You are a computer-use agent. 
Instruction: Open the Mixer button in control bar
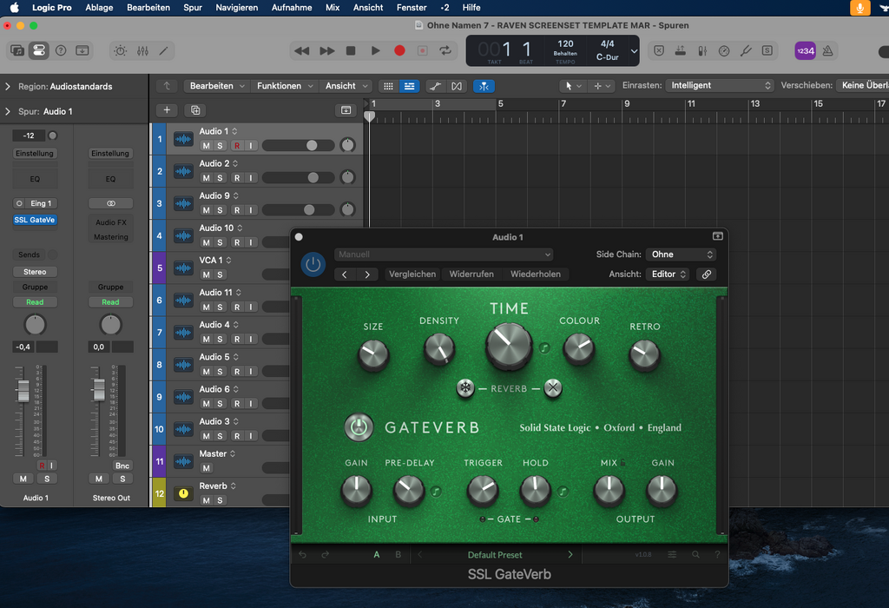click(142, 50)
